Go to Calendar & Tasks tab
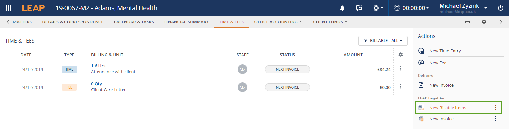The width and height of the screenshot is (509, 129). coord(134,22)
